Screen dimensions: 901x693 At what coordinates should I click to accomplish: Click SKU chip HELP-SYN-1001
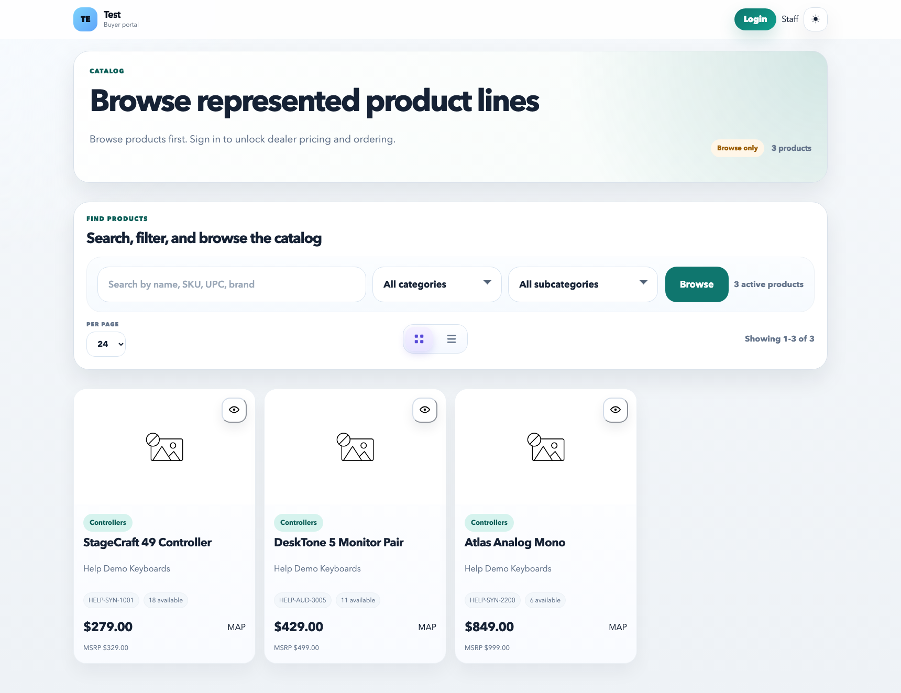(111, 600)
